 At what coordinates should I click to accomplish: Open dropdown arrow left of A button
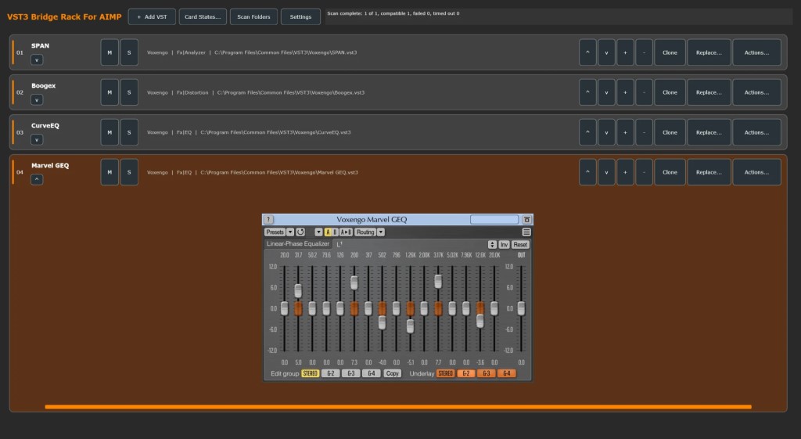[318, 232]
